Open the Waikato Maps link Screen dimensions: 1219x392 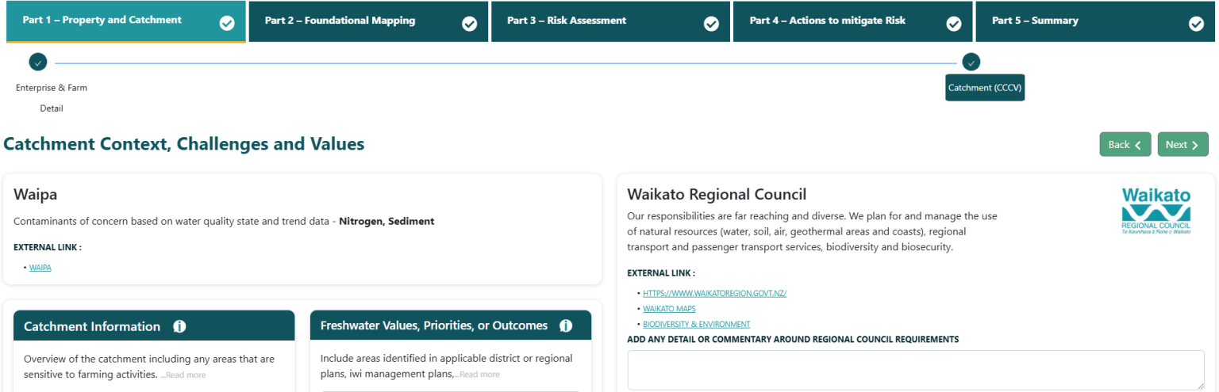click(669, 309)
